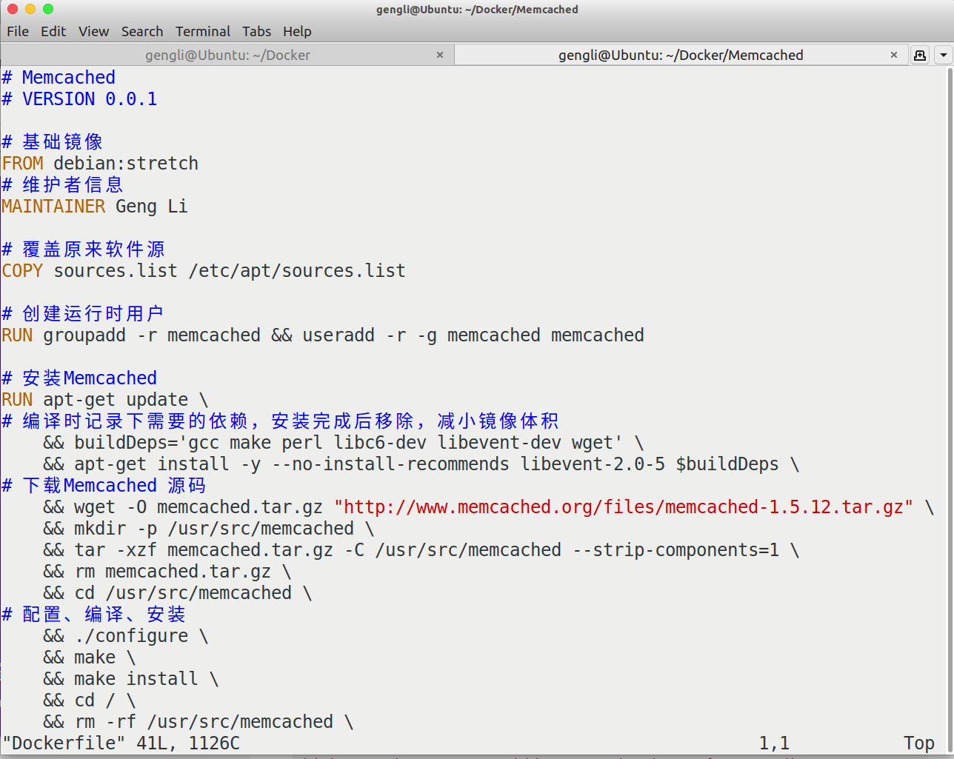The width and height of the screenshot is (954, 759).
Task: Click the './configure' line
Action: click(x=126, y=636)
